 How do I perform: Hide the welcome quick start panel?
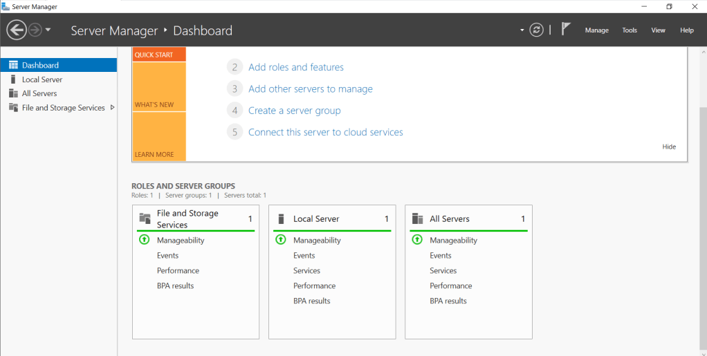click(669, 147)
